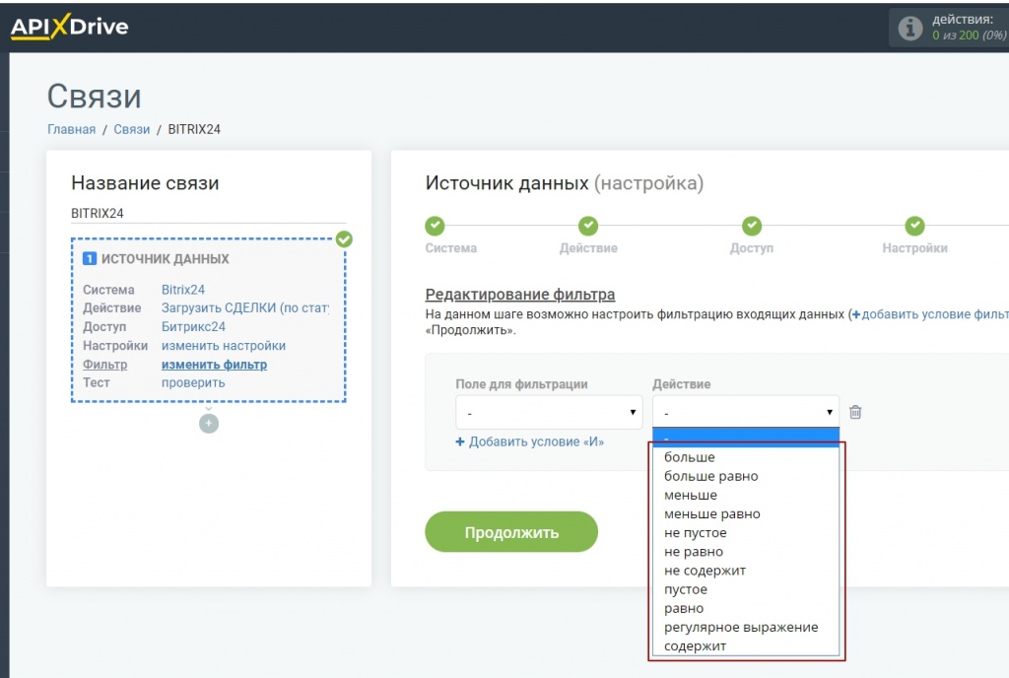Edit the connection name field BITRIX24

[x=209, y=213]
